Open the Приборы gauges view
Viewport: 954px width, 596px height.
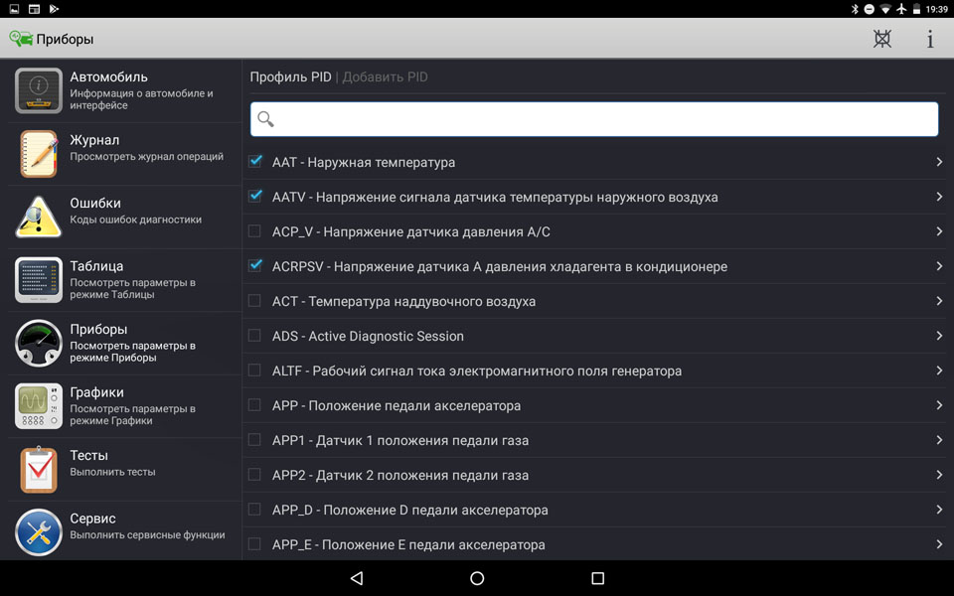click(x=38, y=343)
